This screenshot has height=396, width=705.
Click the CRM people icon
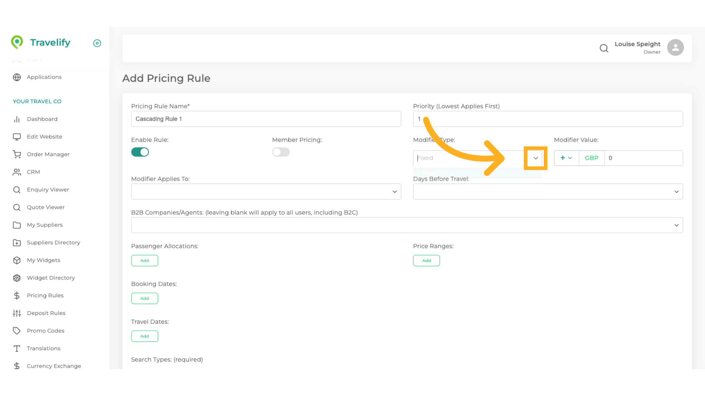pos(17,172)
